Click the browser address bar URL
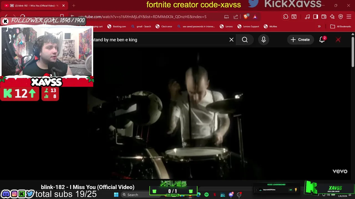 (x=142, y=17)
